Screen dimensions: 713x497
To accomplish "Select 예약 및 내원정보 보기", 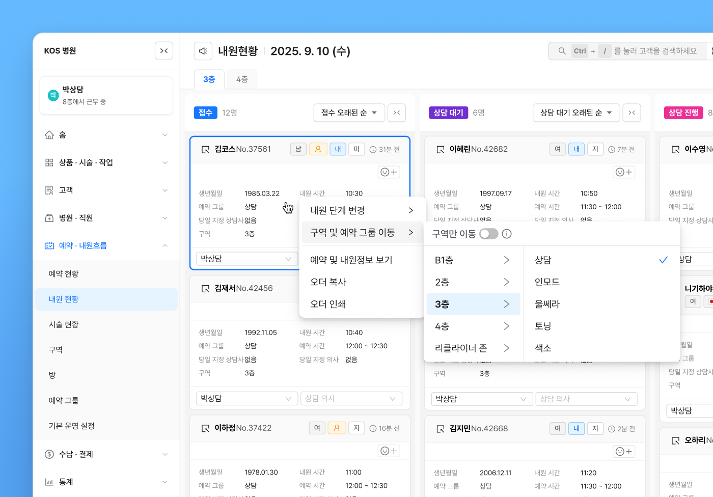I will click(x=362, y=260).
